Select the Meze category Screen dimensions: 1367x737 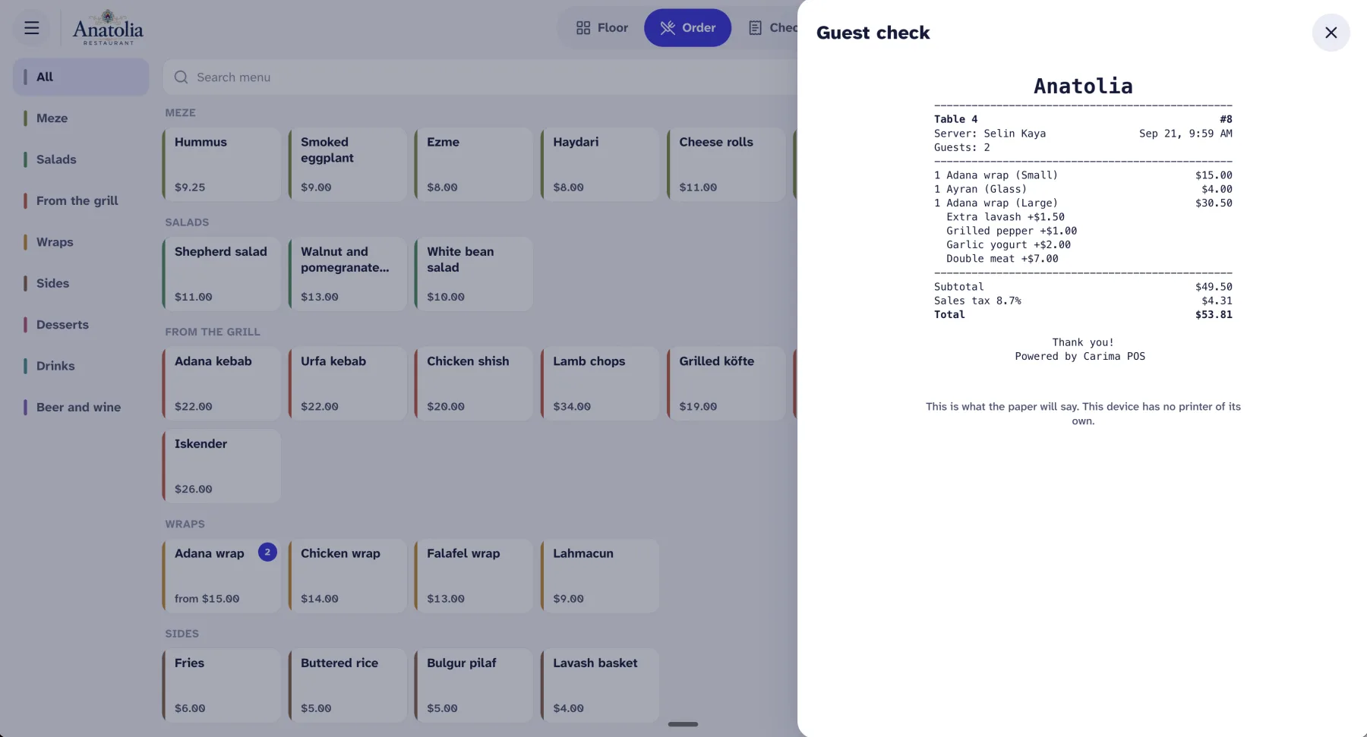(81, 118)
